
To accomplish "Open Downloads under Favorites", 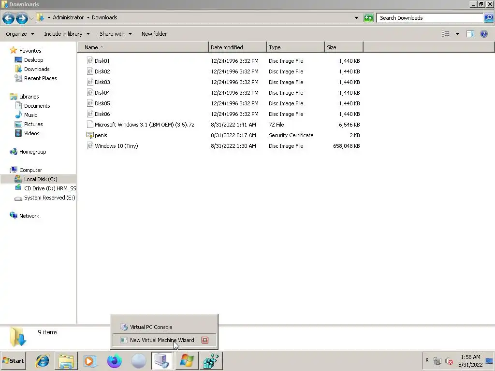I will [x=37, y=69].
